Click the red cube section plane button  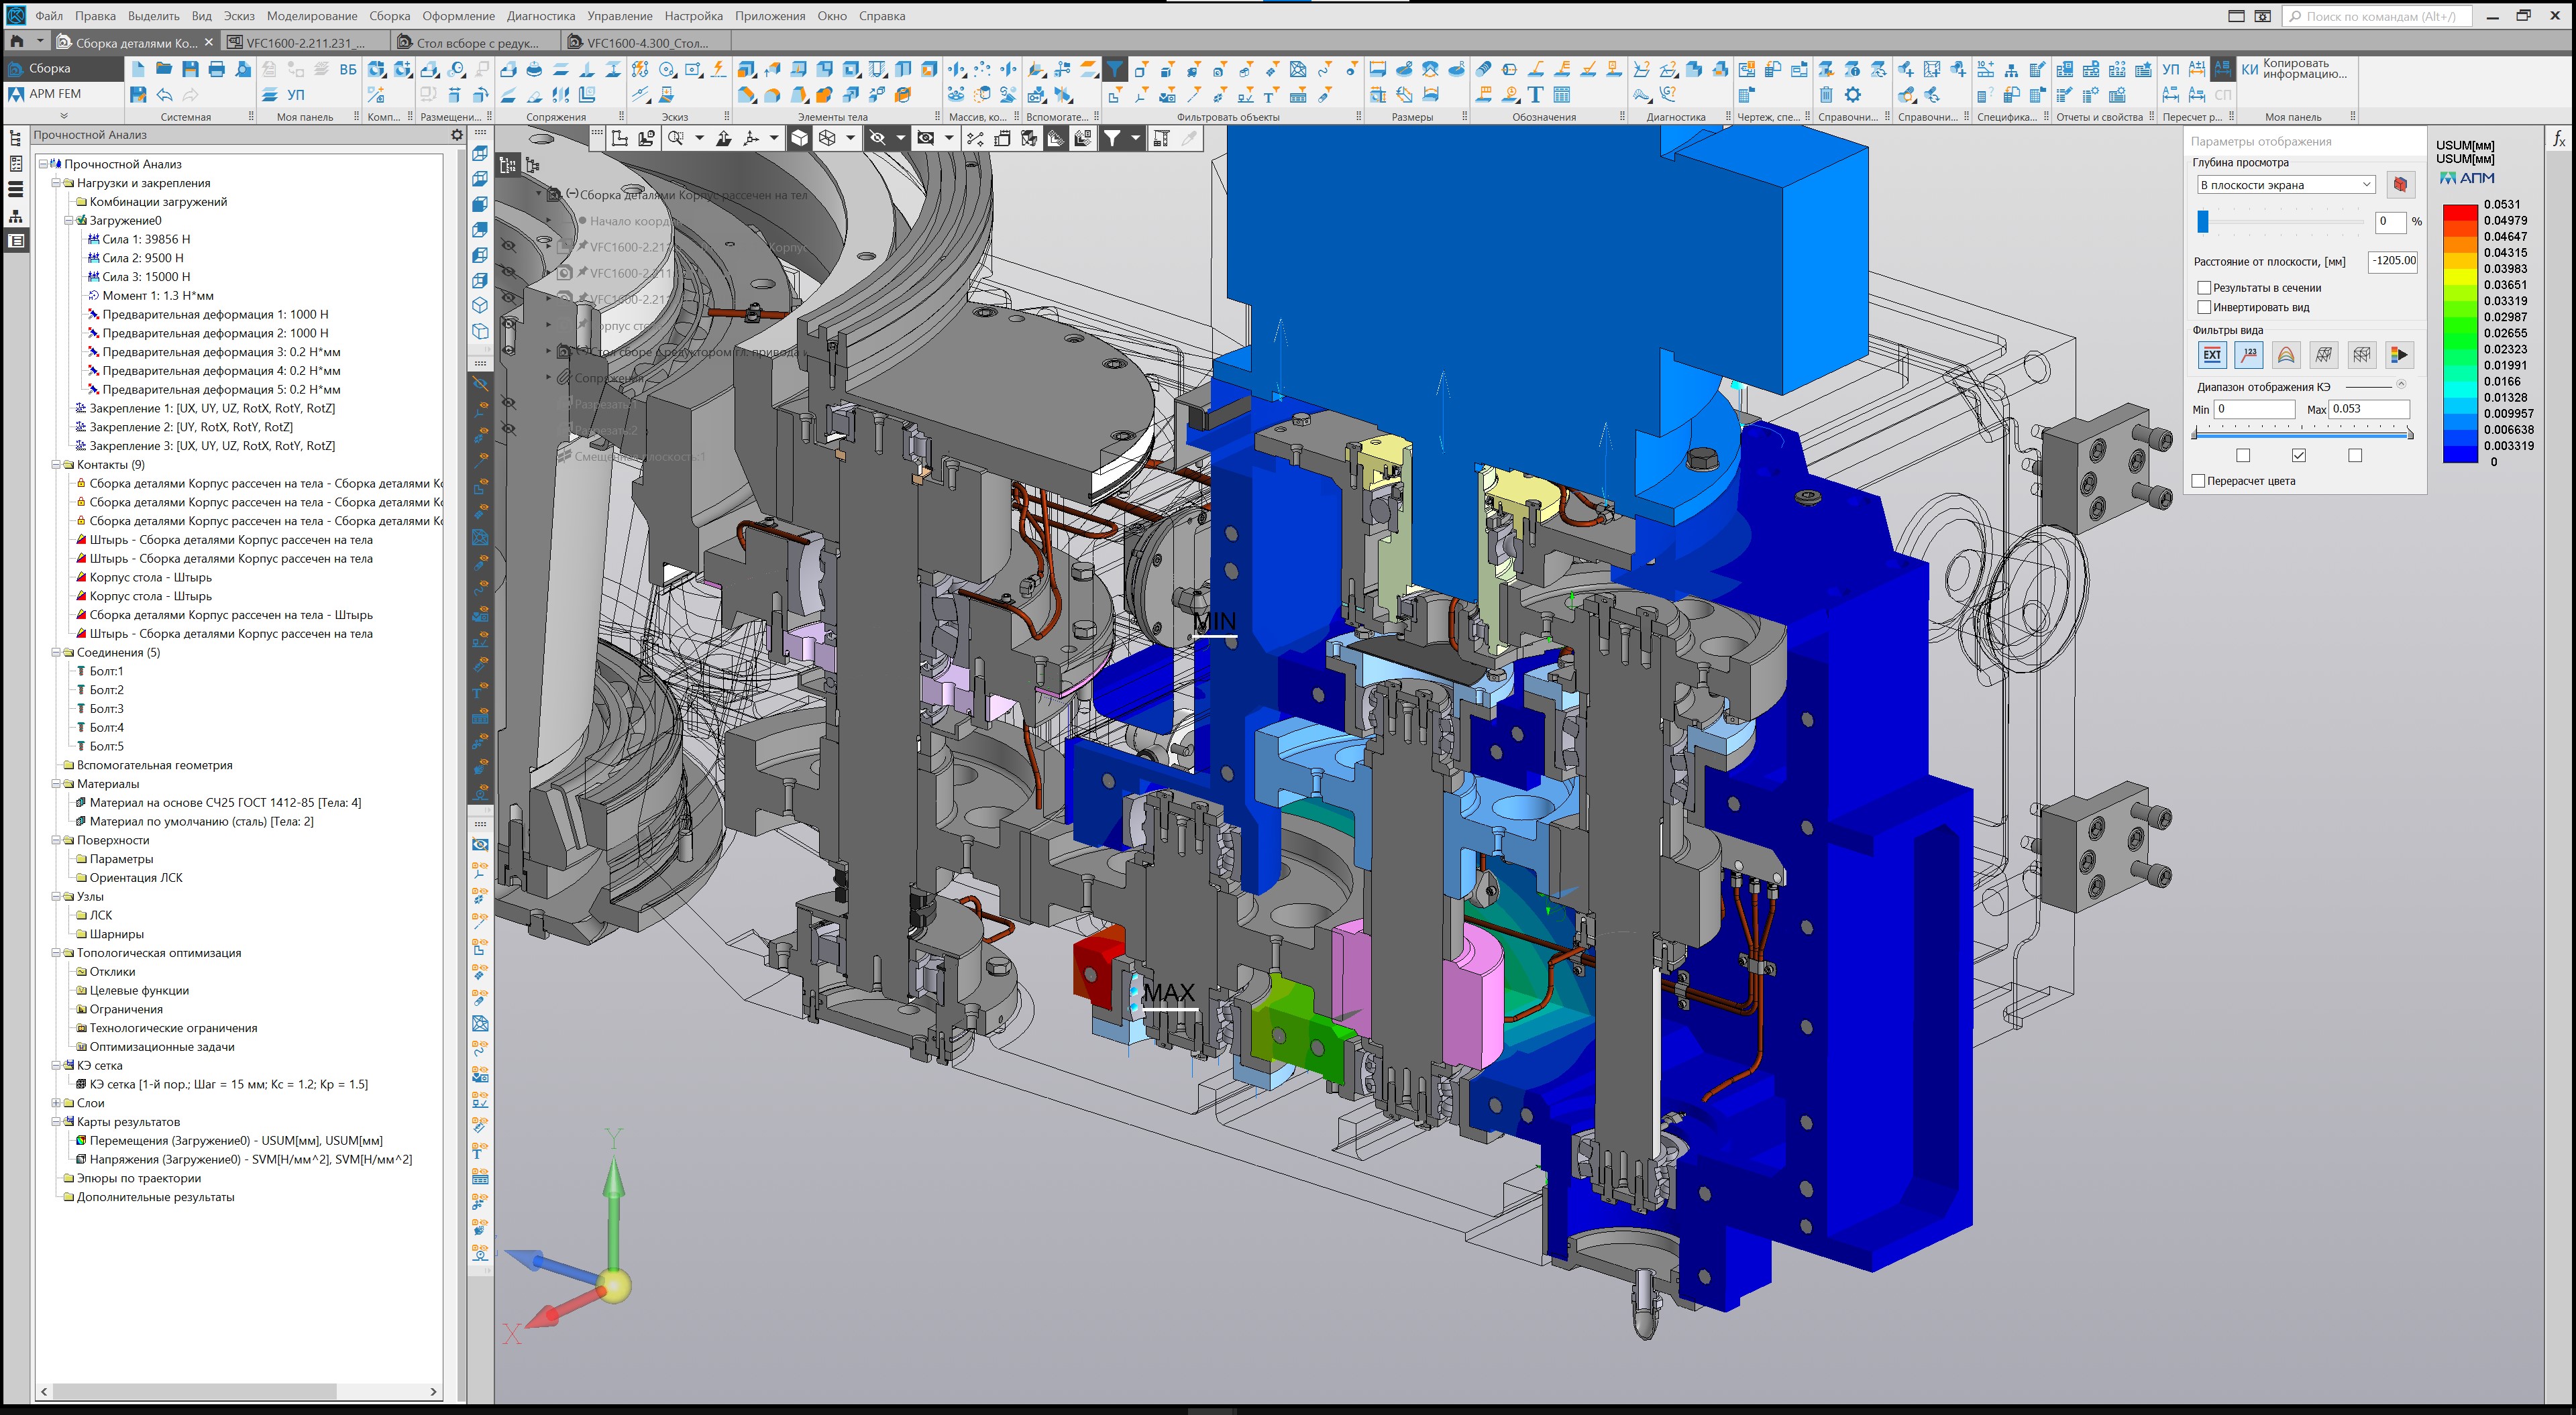[2400, 185]
